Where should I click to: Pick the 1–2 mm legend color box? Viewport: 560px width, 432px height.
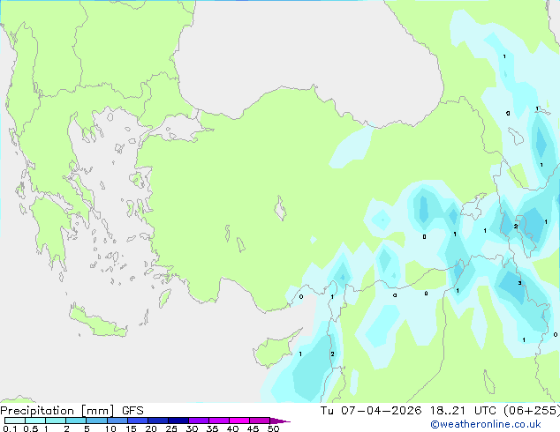click(56, 421)
